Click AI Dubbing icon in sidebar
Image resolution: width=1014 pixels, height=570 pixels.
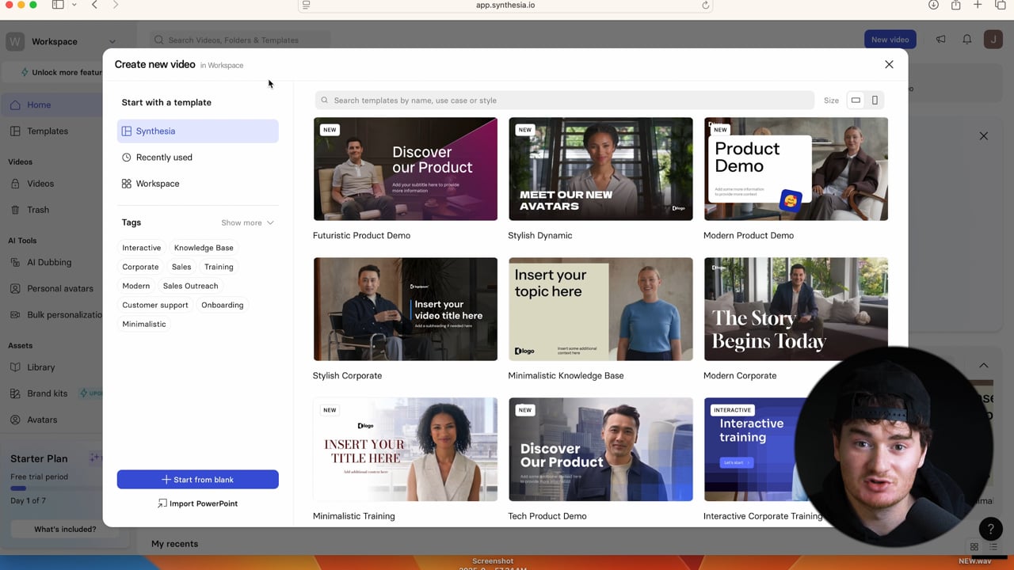click(x=15, y=262)
